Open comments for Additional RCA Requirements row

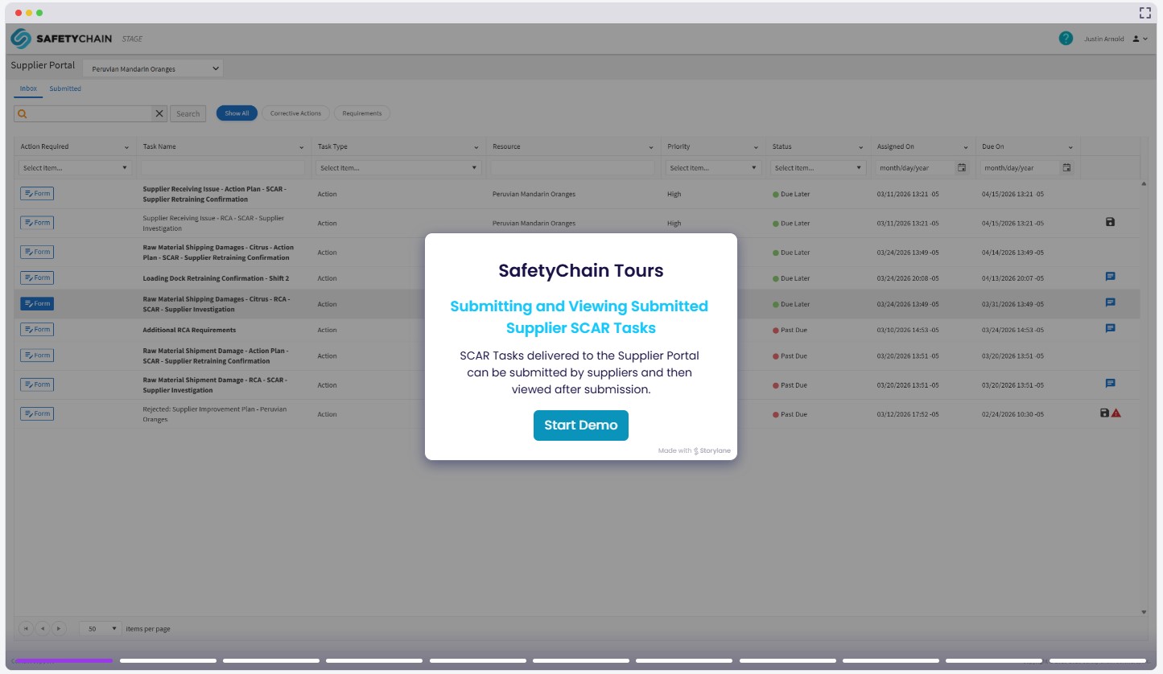point(1111,328)
